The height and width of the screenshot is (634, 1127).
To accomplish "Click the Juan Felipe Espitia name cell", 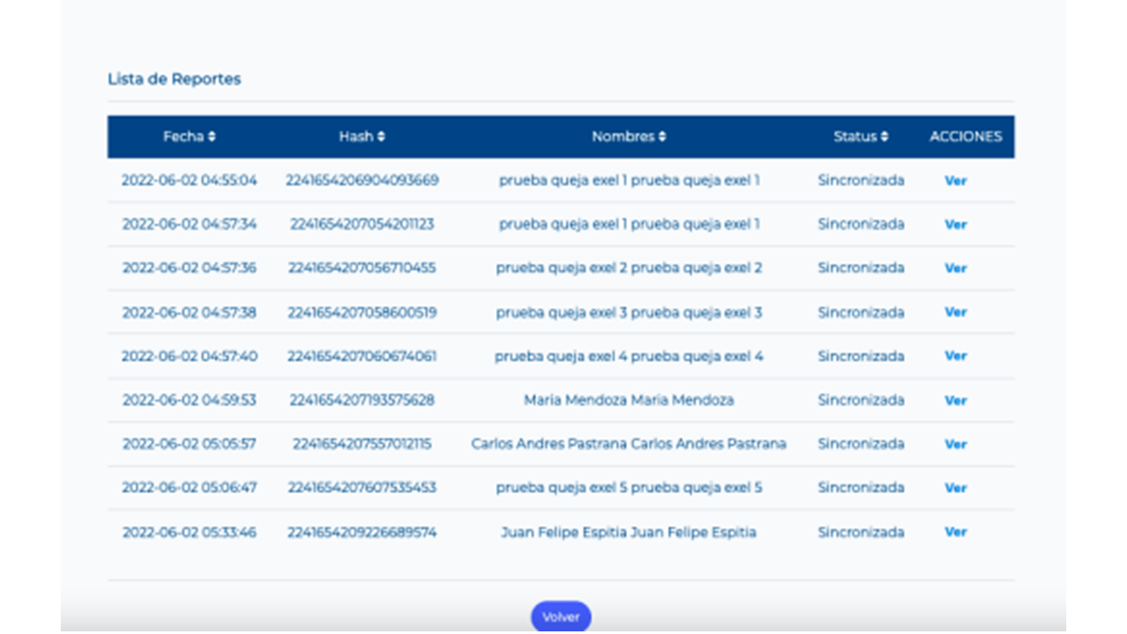I will coord(628,532).
